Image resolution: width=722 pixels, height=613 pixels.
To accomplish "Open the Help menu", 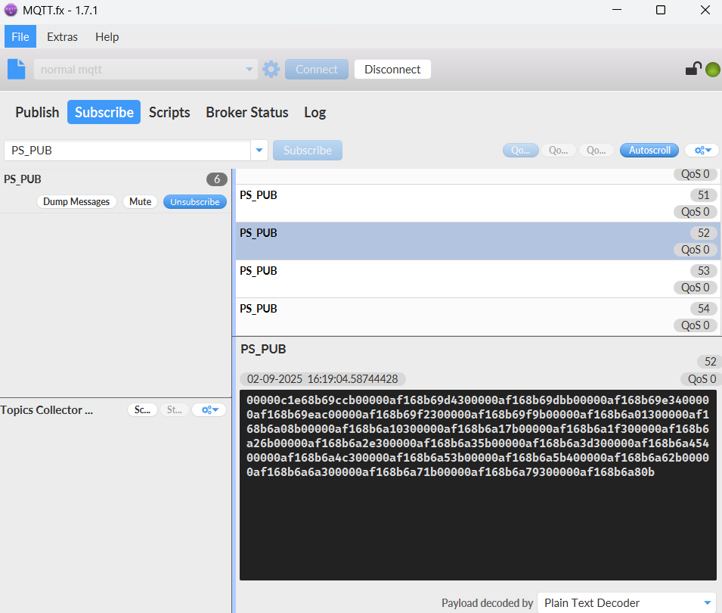I will click(x=107, y=37).
